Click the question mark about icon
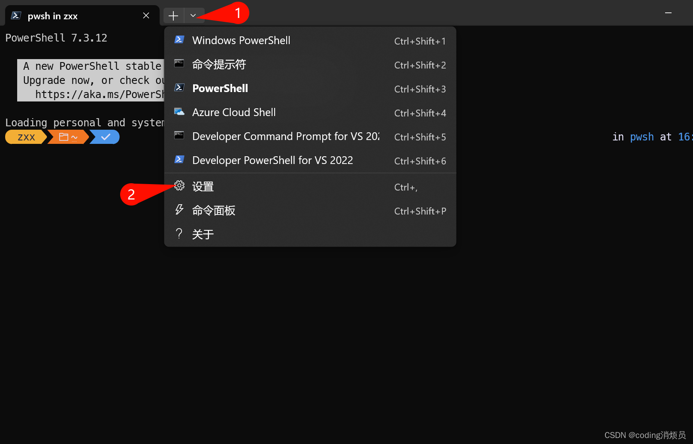Viewport: 693px width, 444px height. pyautogui.click(x=179, y=234)
